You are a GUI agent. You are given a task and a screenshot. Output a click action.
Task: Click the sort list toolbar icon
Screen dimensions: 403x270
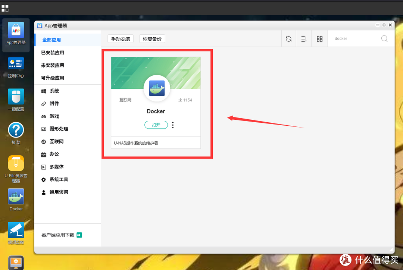tap(304, 39)
